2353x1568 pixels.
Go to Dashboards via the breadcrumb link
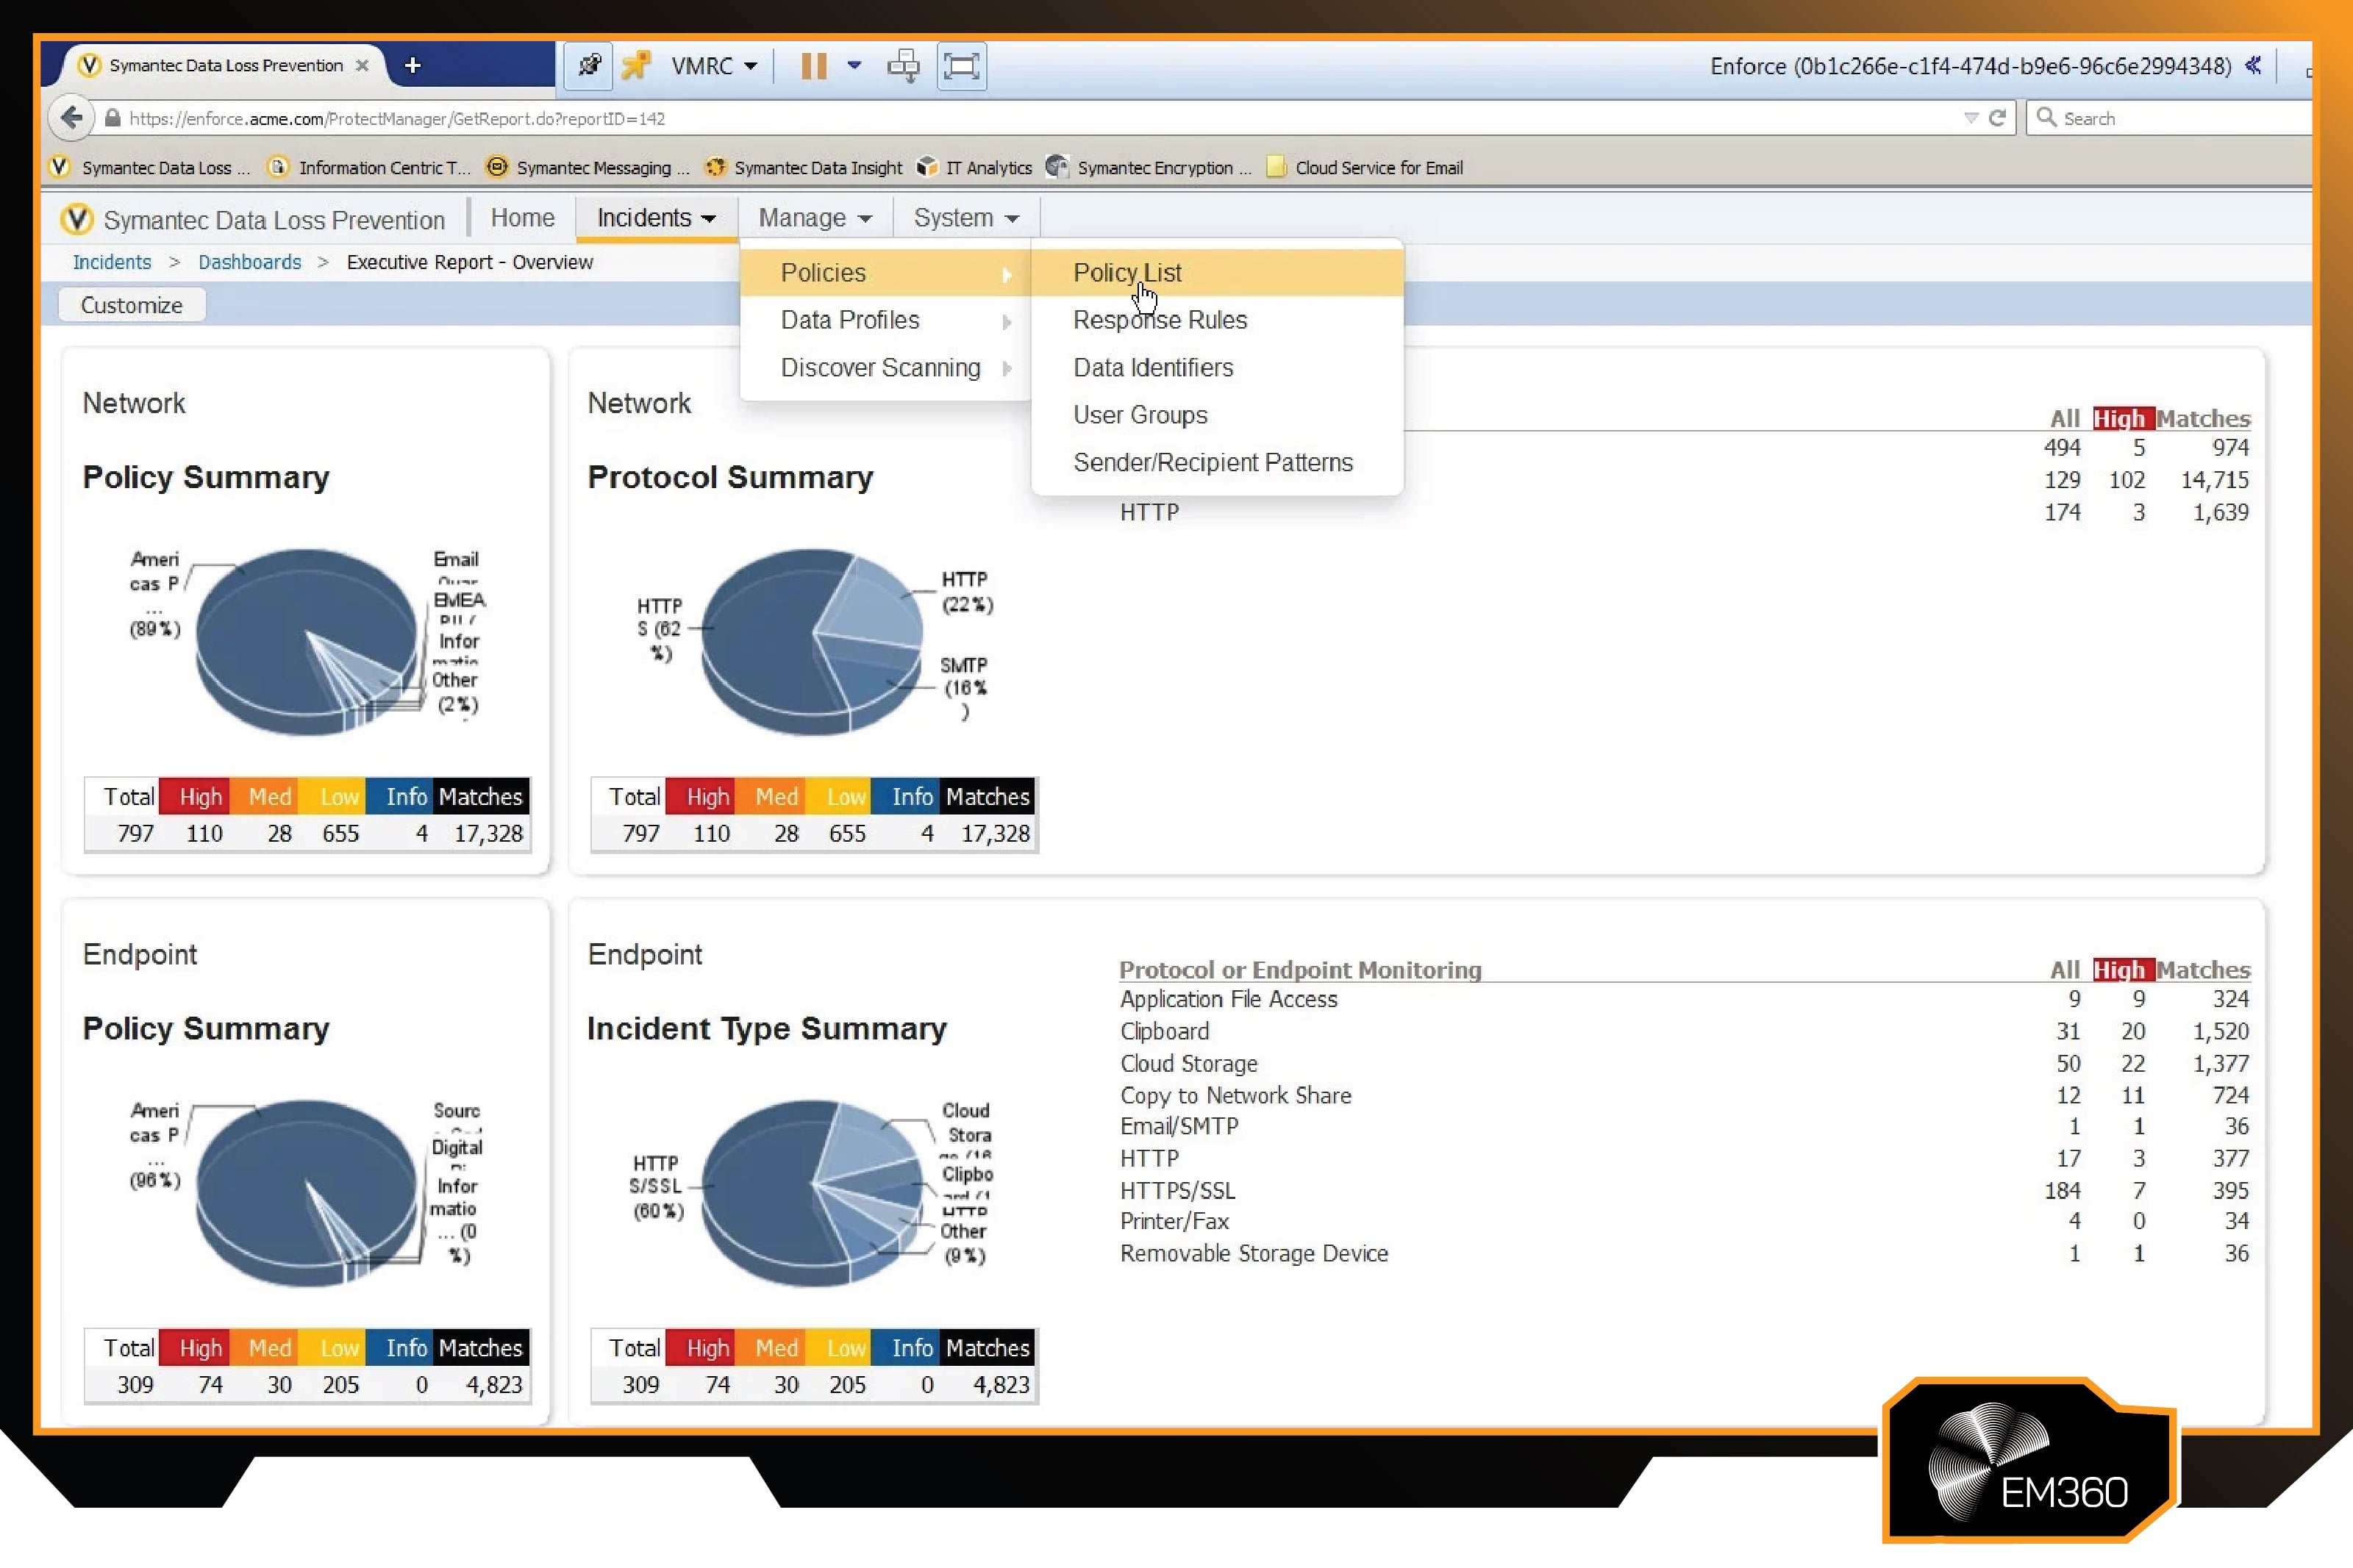point(249,261)
